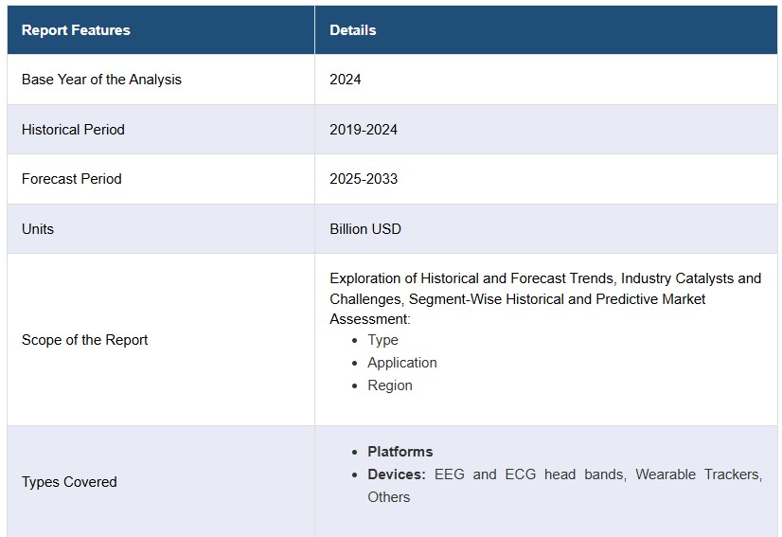Select the Historical Period row label

click(x=73, y=130)
